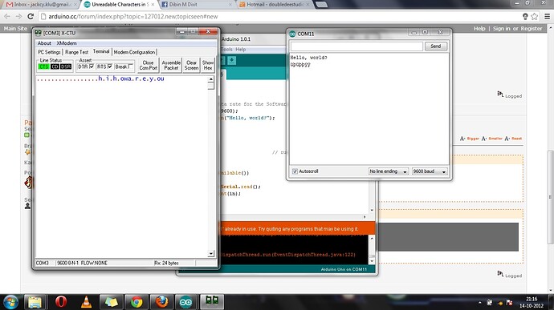Click the Main Site link
Viewport: 554px width, 310px height.
coord(15,29)
